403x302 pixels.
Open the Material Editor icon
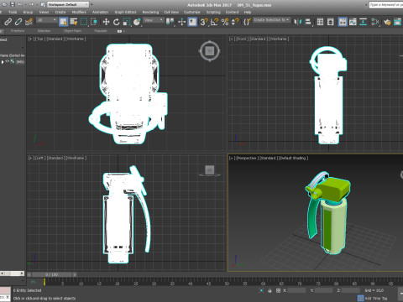[x=375, y=22]
